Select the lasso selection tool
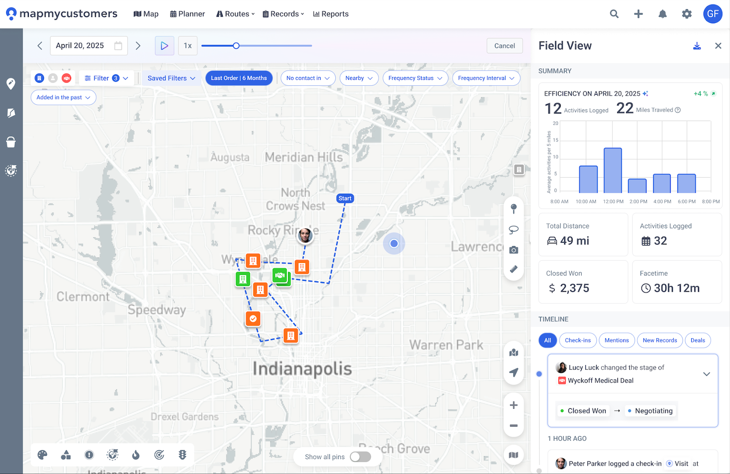 514,230
